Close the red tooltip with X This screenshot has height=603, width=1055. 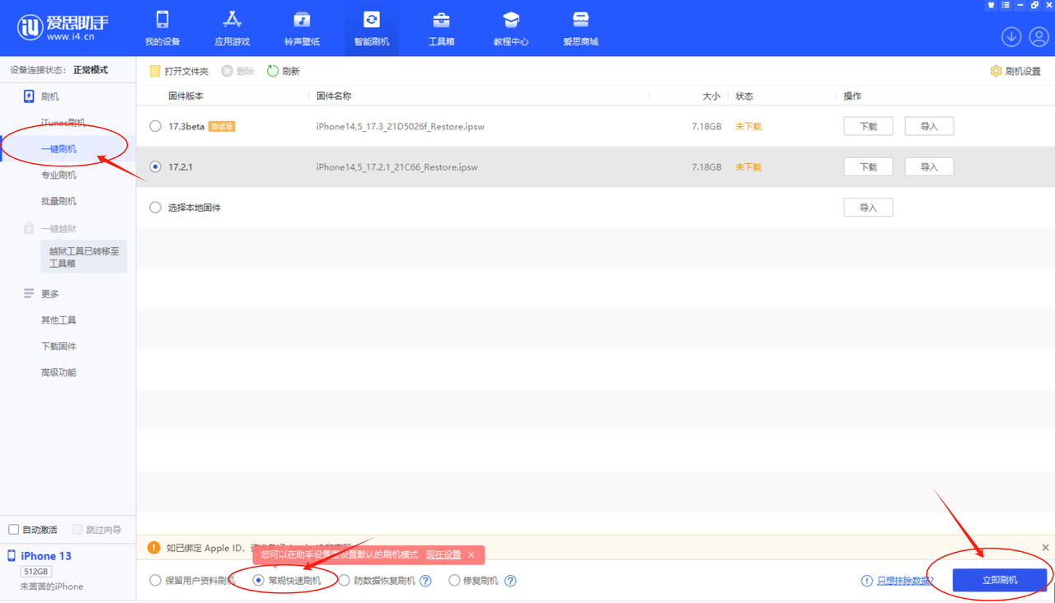[471, 555]
